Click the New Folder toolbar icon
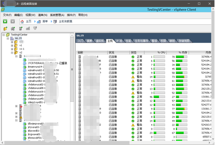This screenshot has width=215, height=145. coord(5,28)
